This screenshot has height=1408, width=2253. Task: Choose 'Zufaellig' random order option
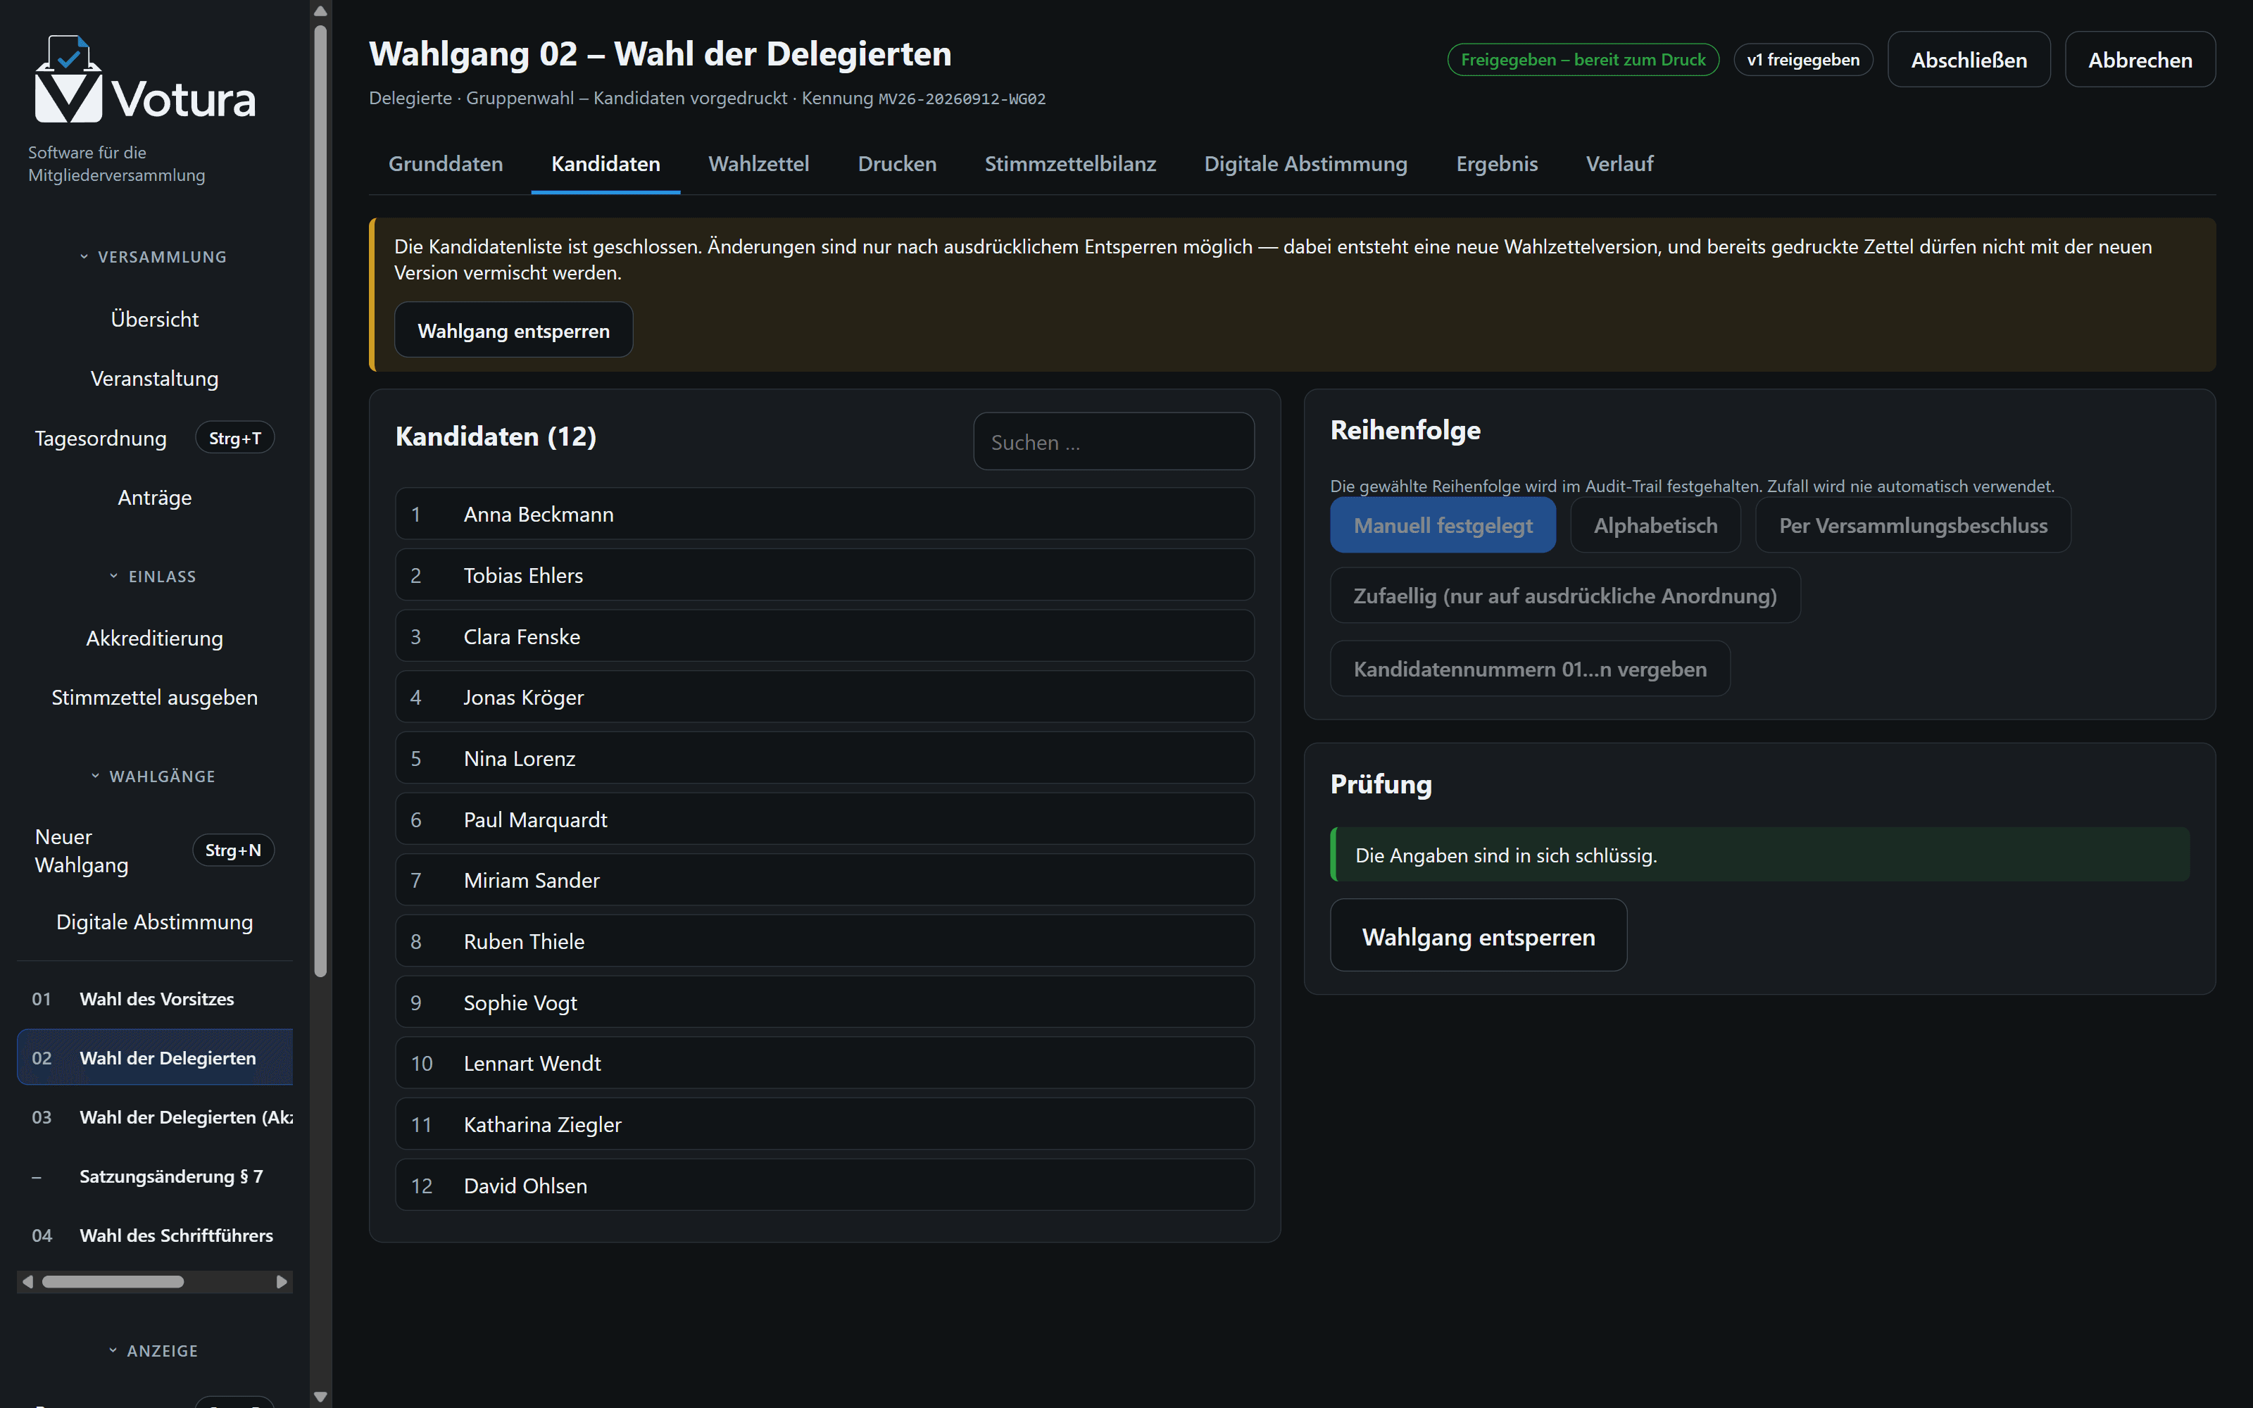(x=1565, y=596)
